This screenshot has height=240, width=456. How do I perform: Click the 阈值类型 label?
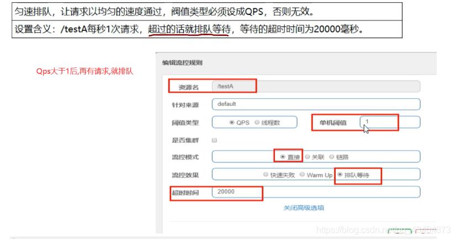[185, 122]
